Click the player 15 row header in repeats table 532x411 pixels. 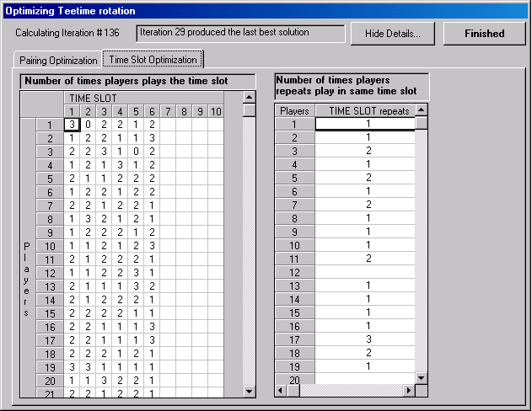pos(294,312)
